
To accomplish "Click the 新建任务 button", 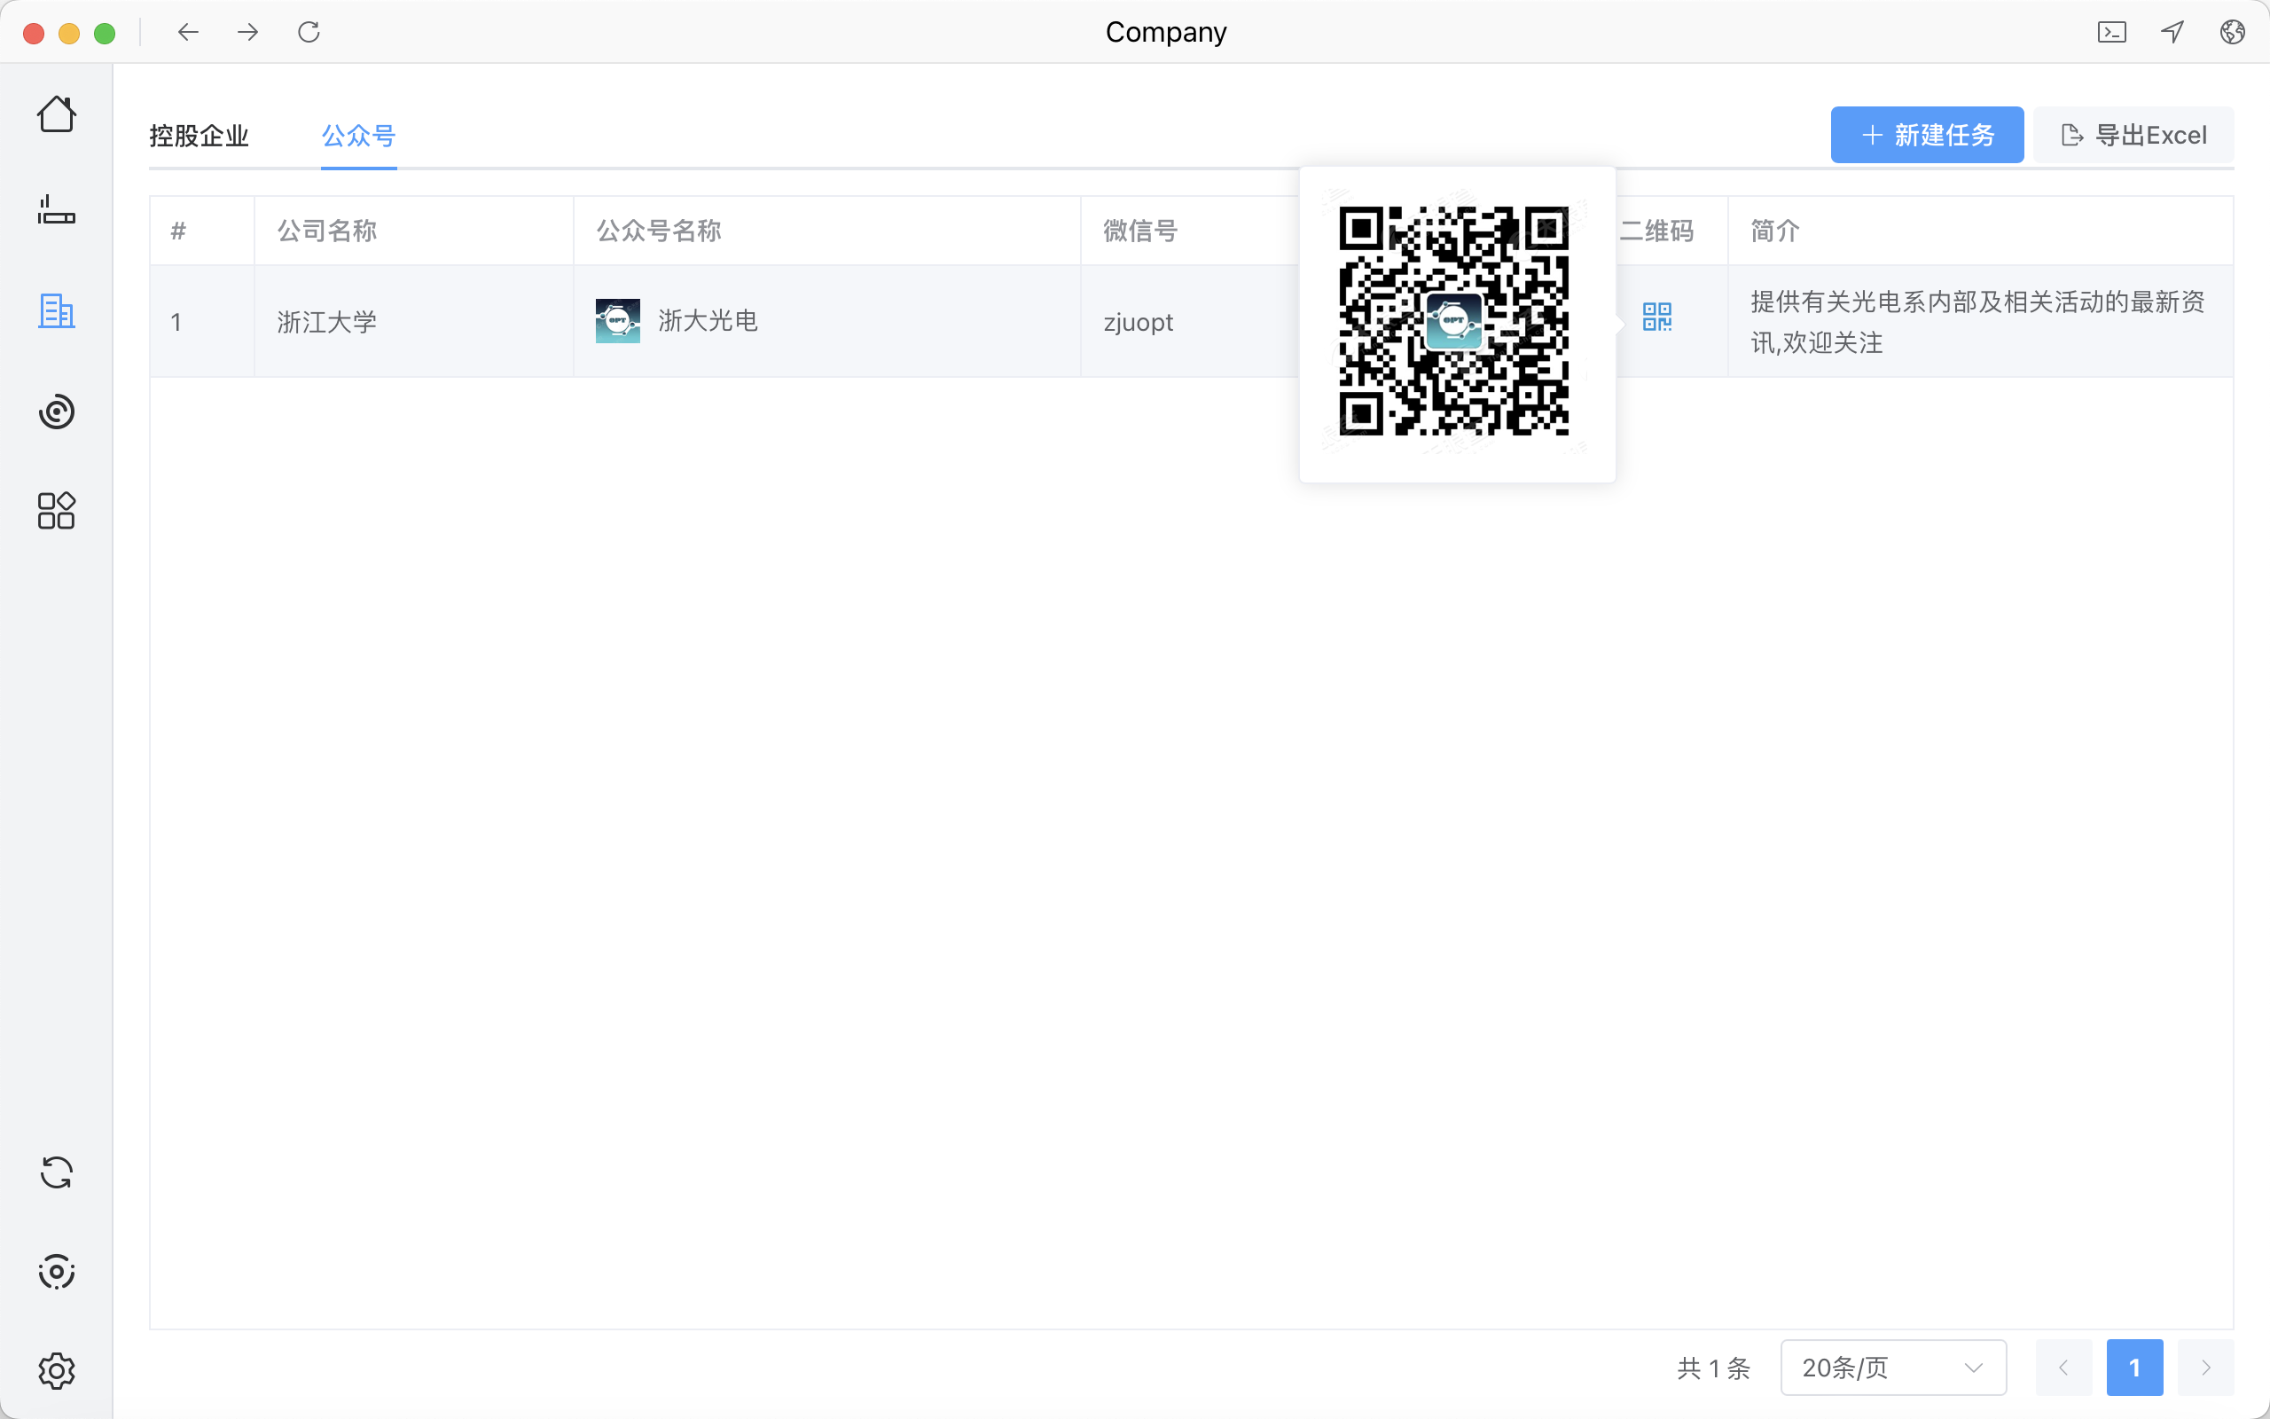I will coord(1927,135).
